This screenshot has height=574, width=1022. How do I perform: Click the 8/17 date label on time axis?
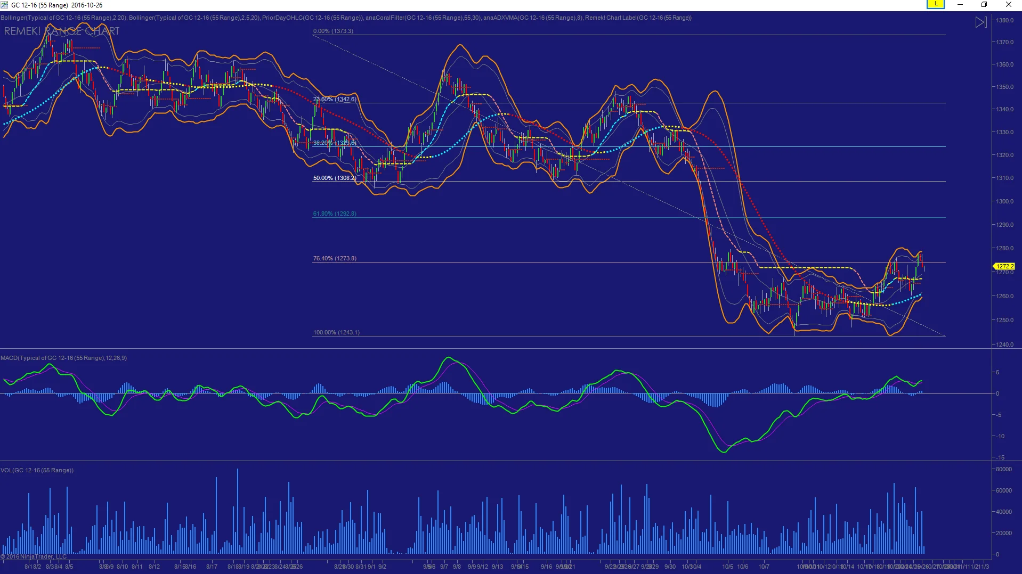(x=212, y=567)
